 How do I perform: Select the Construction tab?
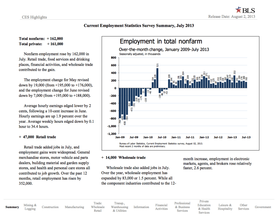tap(50, 207)
